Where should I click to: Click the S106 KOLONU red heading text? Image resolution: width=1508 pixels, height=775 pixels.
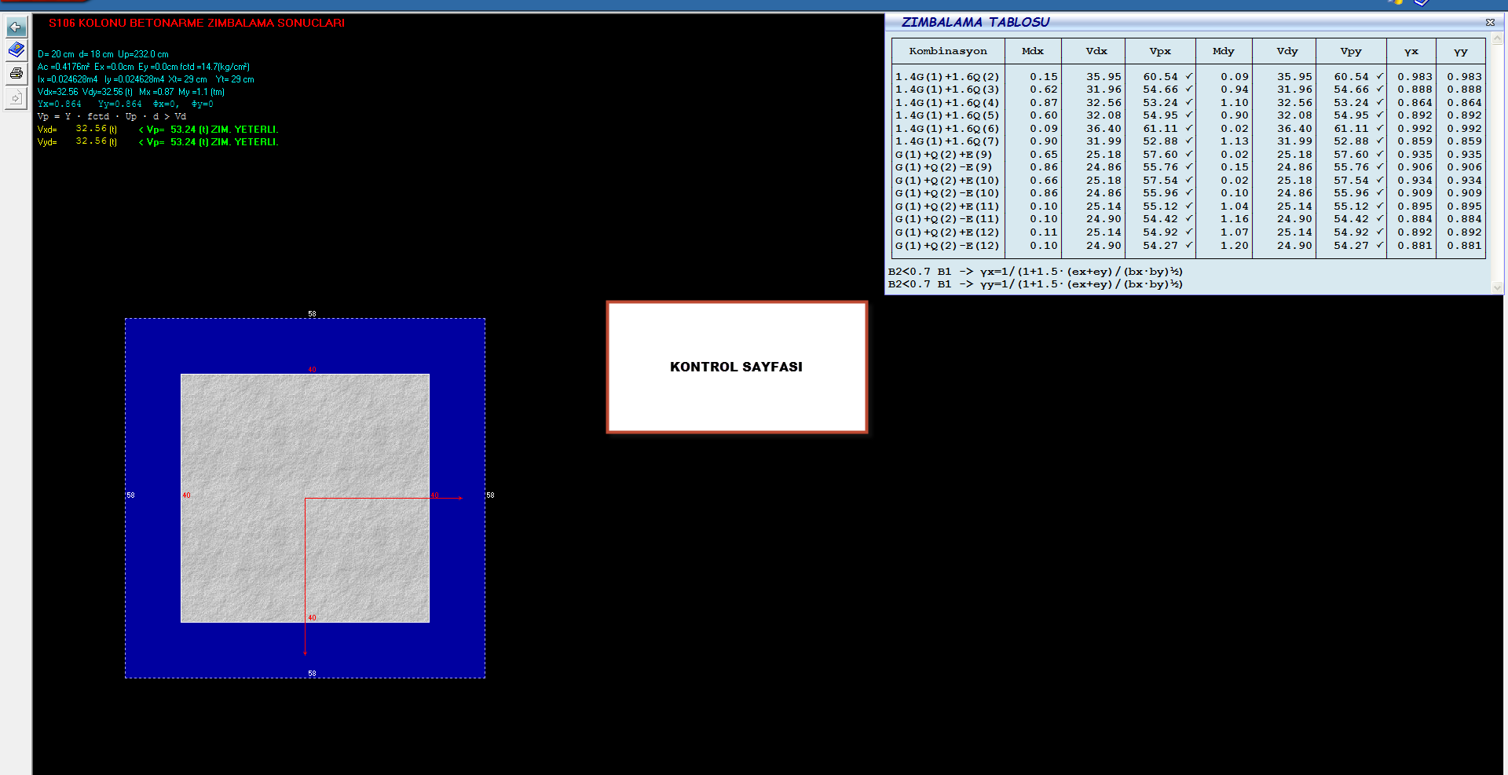point(196,23)
